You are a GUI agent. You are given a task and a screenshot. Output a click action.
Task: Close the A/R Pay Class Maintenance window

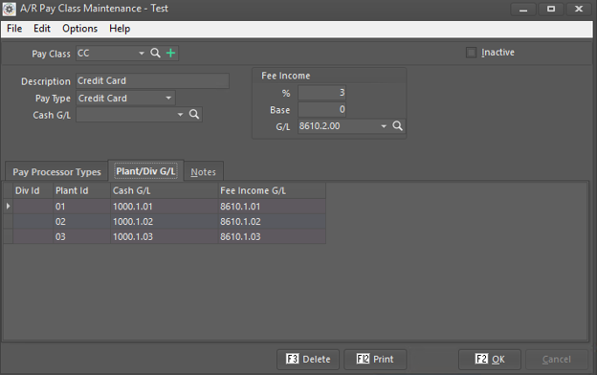point(579,10)
